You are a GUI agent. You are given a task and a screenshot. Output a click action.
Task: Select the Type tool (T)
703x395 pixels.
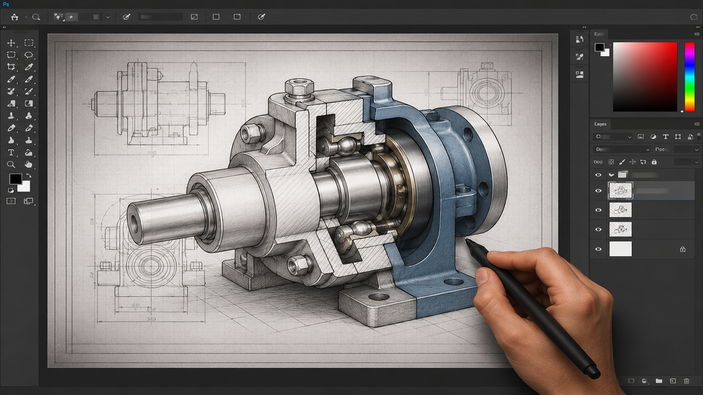pyautogui.click(x=11, y=152)
